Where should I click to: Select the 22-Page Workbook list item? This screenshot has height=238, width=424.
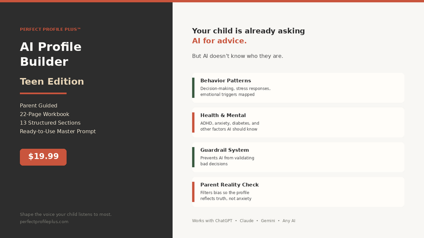click(x=44, y=114)
